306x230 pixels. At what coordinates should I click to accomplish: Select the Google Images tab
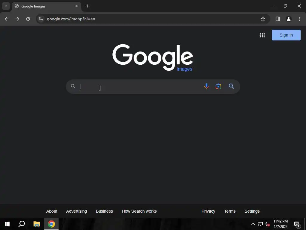46,6
